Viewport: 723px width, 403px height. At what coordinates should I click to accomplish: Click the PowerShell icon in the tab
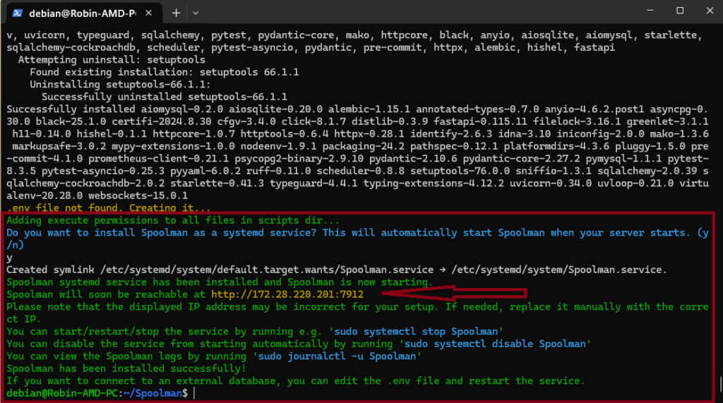pyautogui.click(x=18, y=13)
